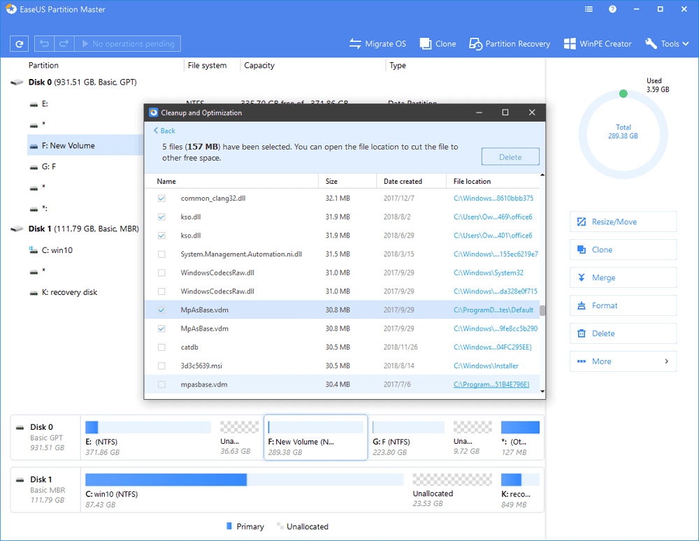
Task: Open location C:\Windows\System32
Action: pos(488,273)
